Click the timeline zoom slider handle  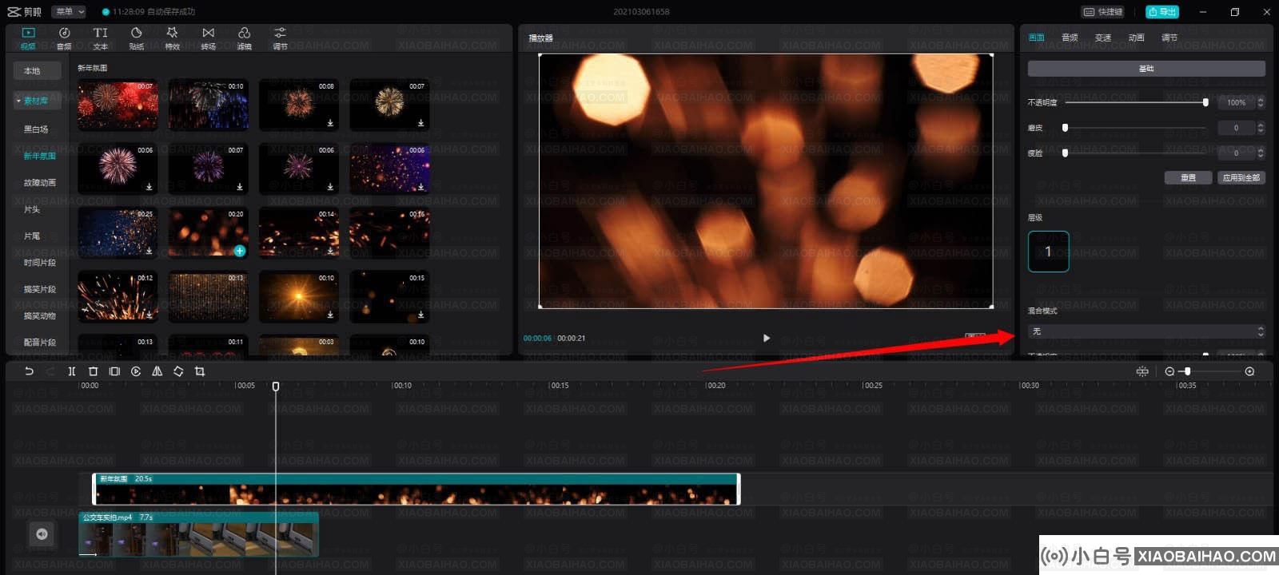click(1188, 371)
